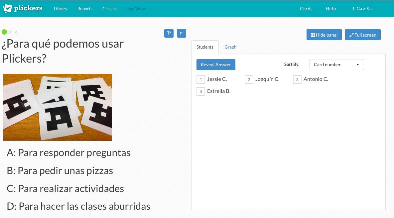Click student name Joaquín C.

tap(267, 79)
